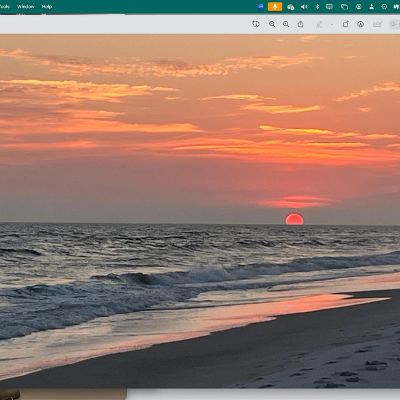Screen dimensions: 400x400
Task: Open the Window menu
Action: click(26, 7)
